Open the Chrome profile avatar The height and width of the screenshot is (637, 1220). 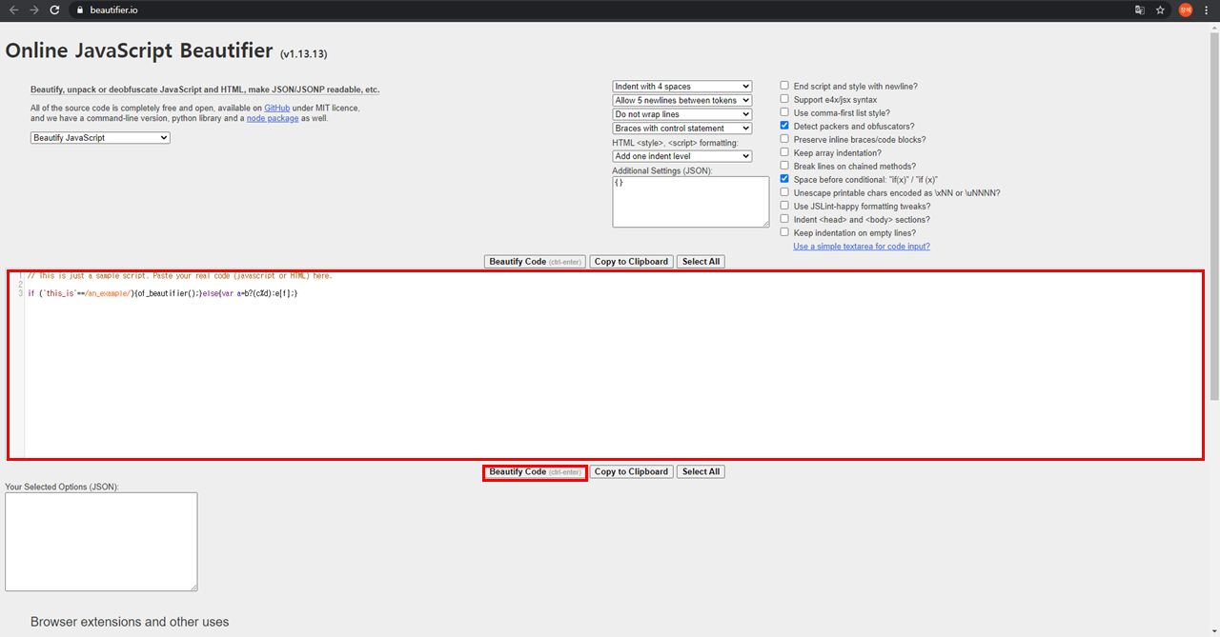point(1186,10)
